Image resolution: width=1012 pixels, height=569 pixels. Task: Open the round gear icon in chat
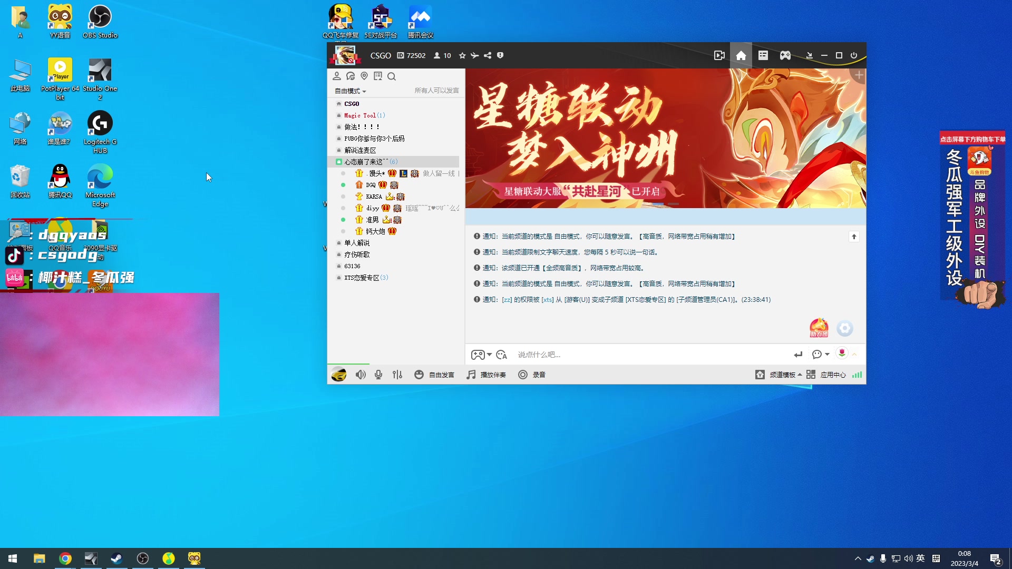(x=845, y=328)
